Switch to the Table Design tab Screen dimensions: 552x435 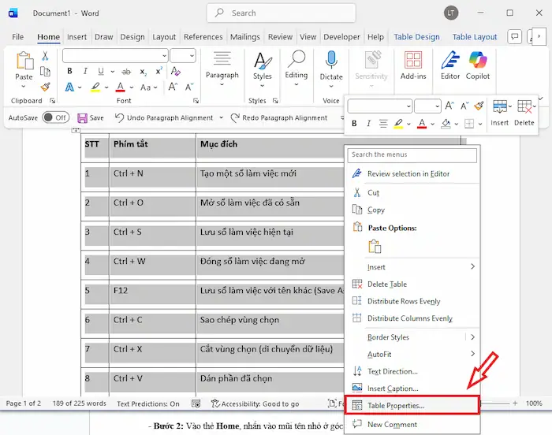(x=416, y=37)
